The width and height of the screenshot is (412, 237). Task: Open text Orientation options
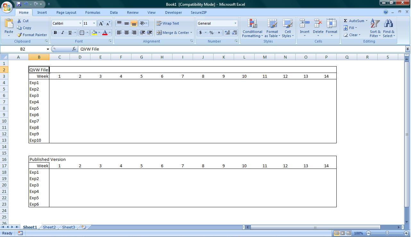click(x=143, y=23)
